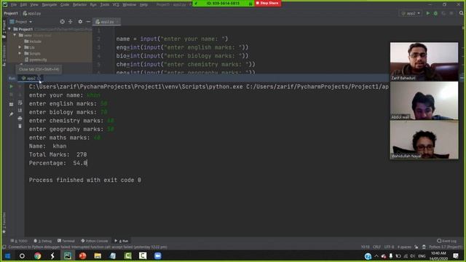The width and height of the screenshot is (466, 262).
Task: Click the Cortana search circle
Action: (x=22, y=255)
